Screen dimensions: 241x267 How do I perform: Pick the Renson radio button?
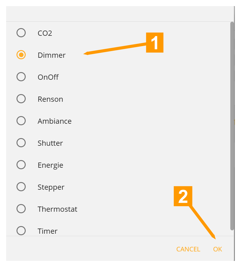tap(21, 99)
